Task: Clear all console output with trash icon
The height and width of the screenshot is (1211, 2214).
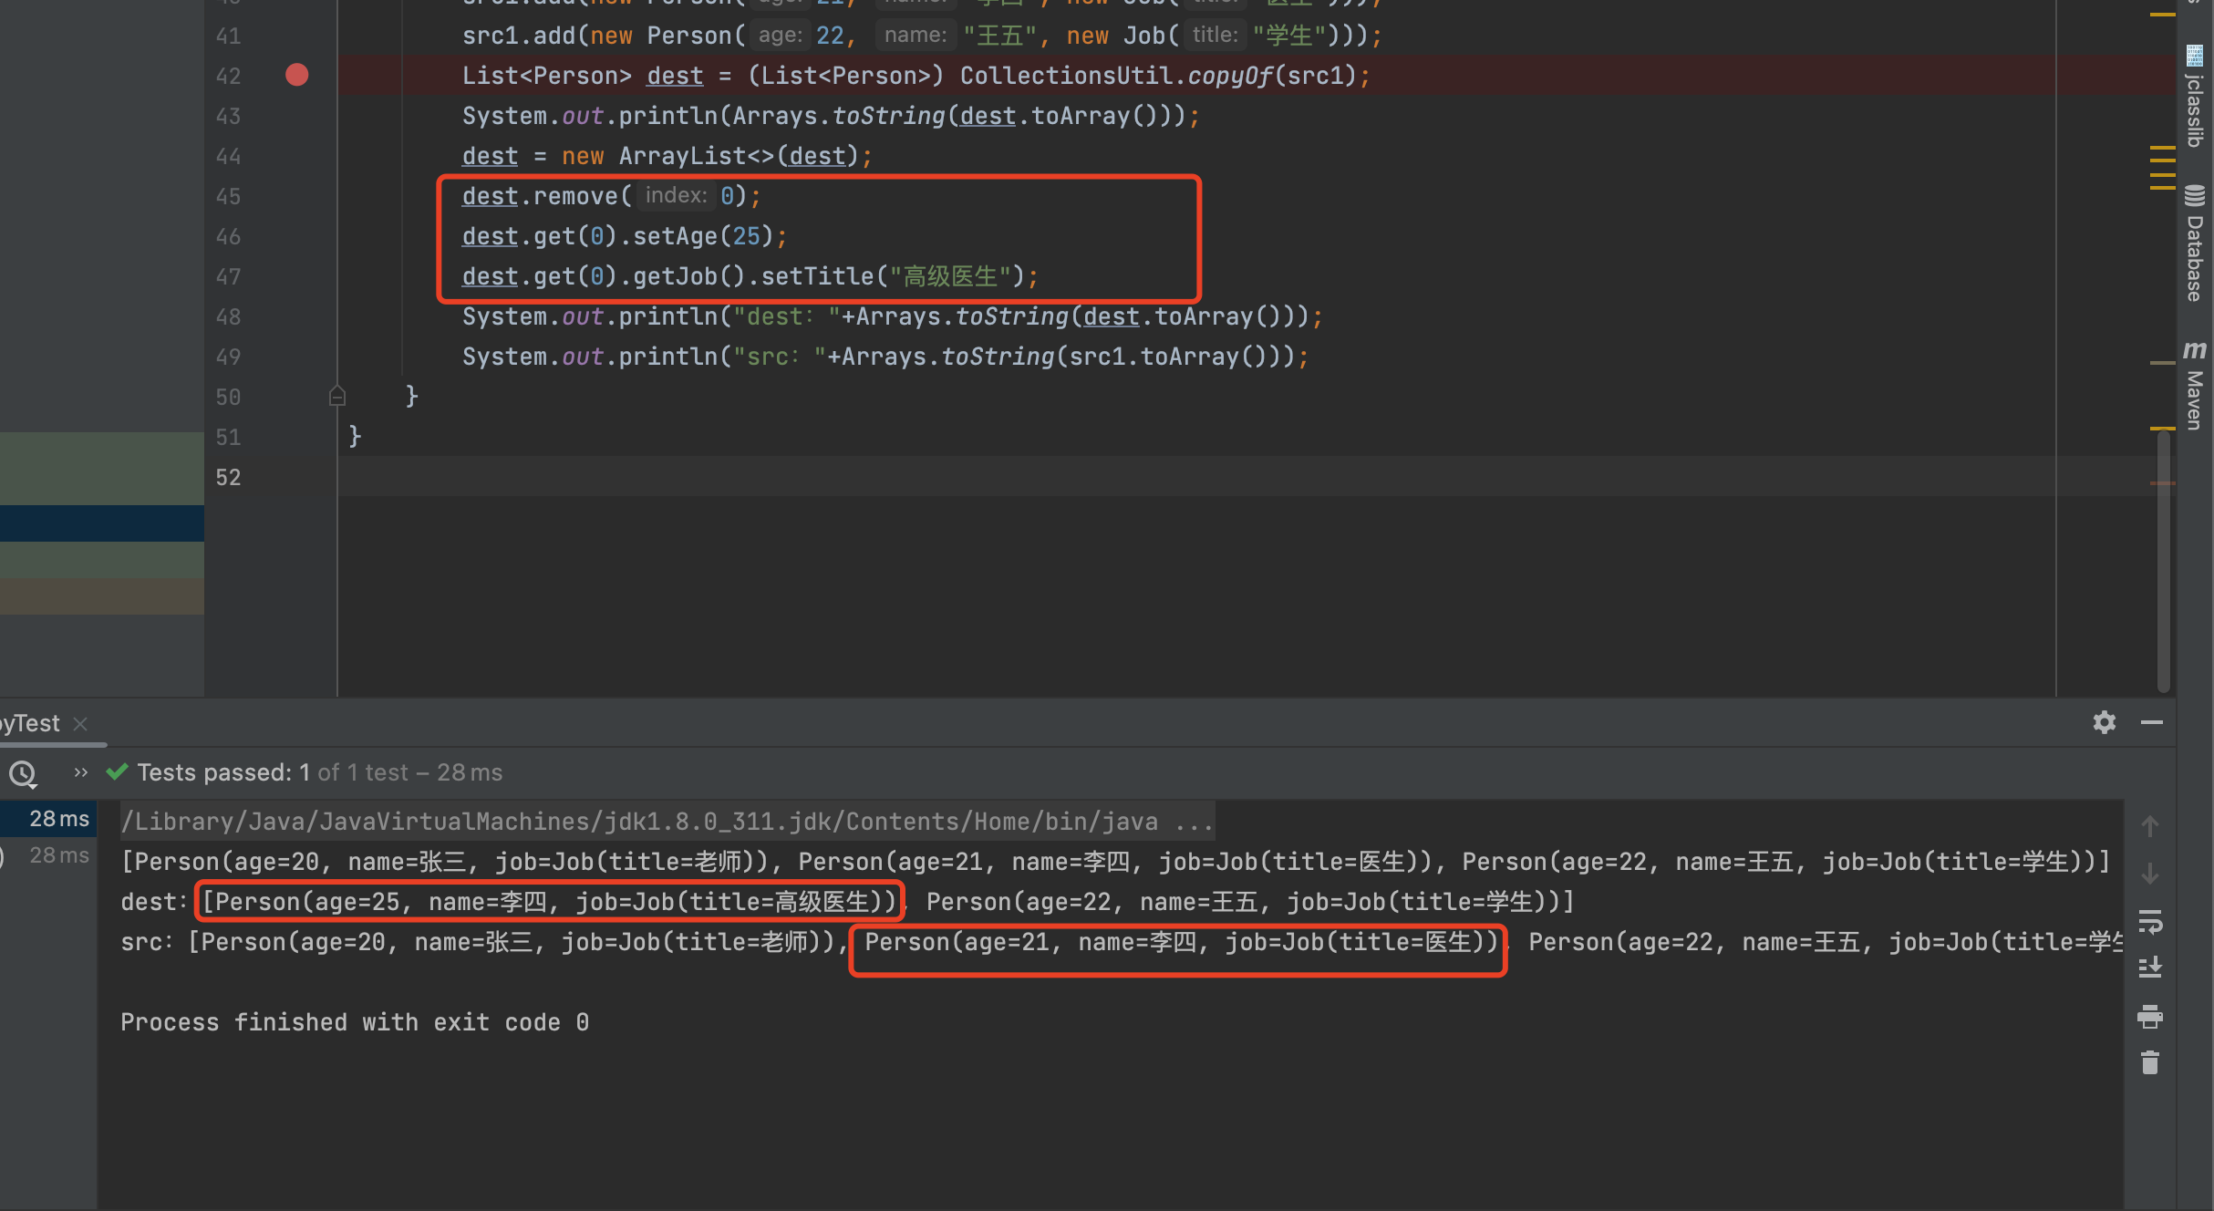Action: pos(2149,1062)
